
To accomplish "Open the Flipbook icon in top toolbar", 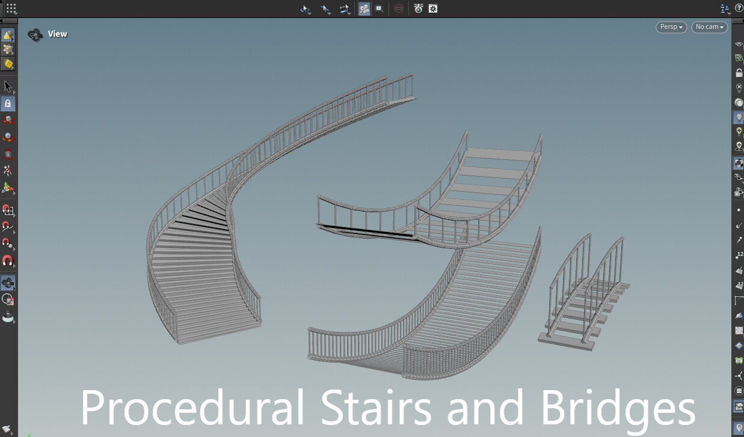I will click(419, 8).
